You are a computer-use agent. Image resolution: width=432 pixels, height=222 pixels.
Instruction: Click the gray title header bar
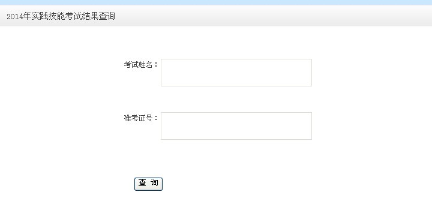click(216, 16)
